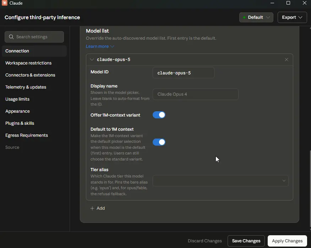Image resolution: width=311 pixels, height=248 pixels.
Task: Click Discard Changes
Action: click(x=205, y=241)
